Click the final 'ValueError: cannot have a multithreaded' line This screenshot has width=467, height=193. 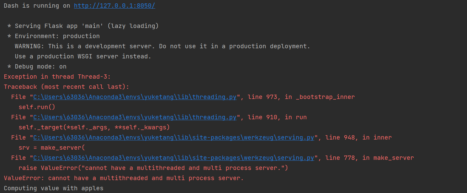click(x=124, y=178)
